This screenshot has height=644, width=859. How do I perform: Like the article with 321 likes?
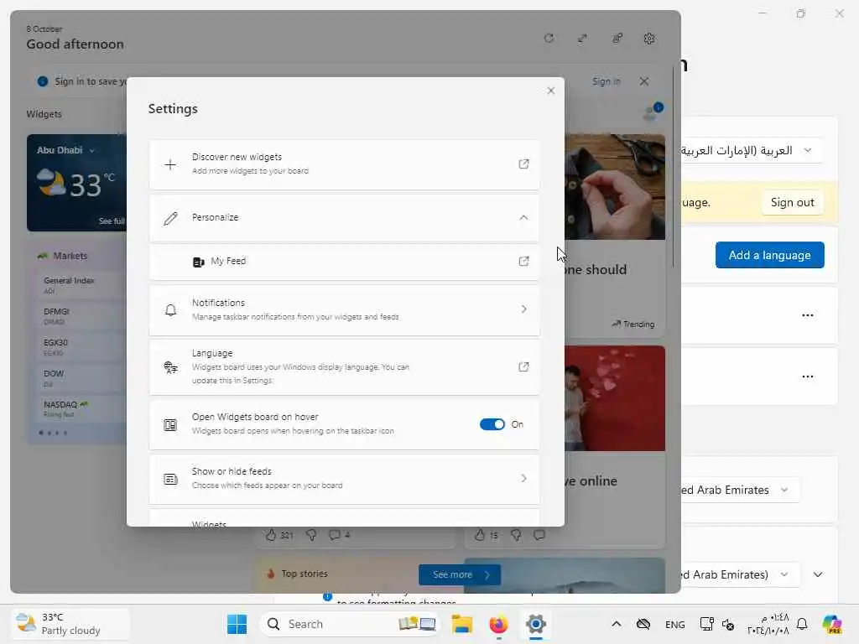click(271, 534)
